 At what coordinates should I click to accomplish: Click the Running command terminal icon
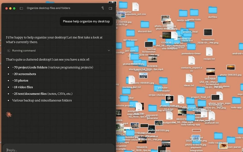click(9, 51)
